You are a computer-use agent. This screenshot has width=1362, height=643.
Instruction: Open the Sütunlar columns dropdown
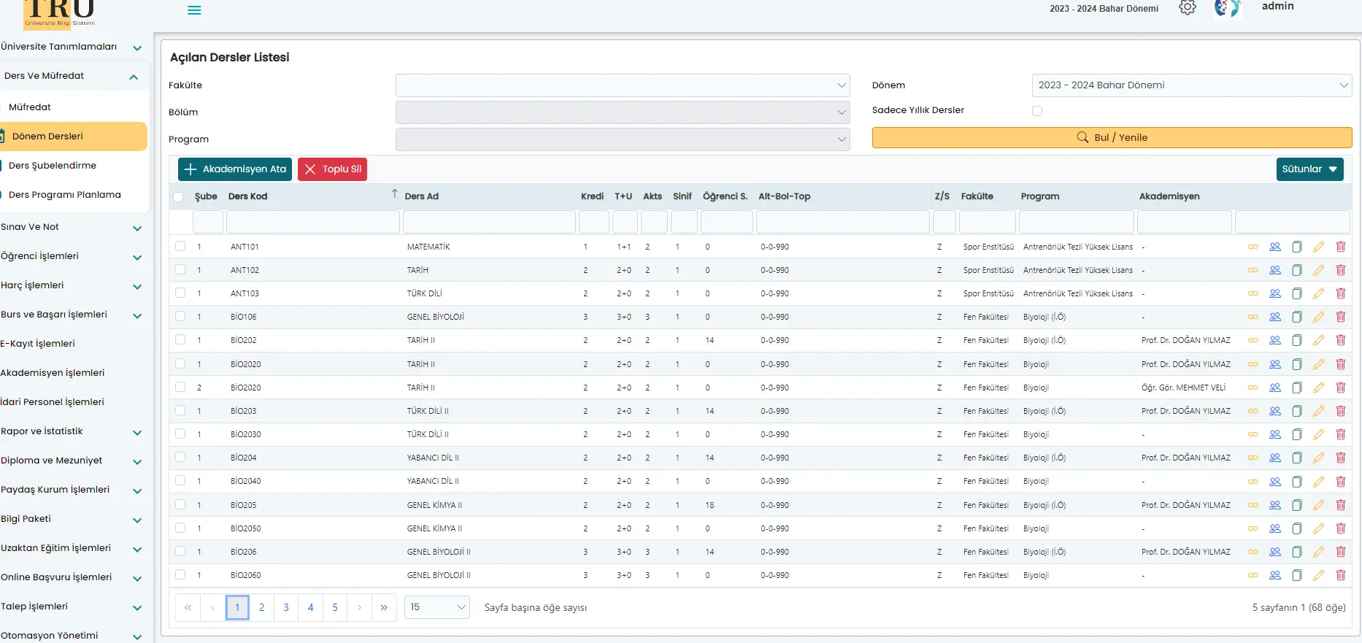(x=1309, y=169)
